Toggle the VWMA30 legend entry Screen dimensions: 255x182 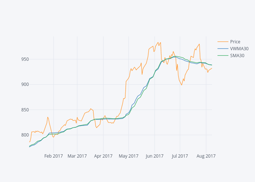pos(239,49)
